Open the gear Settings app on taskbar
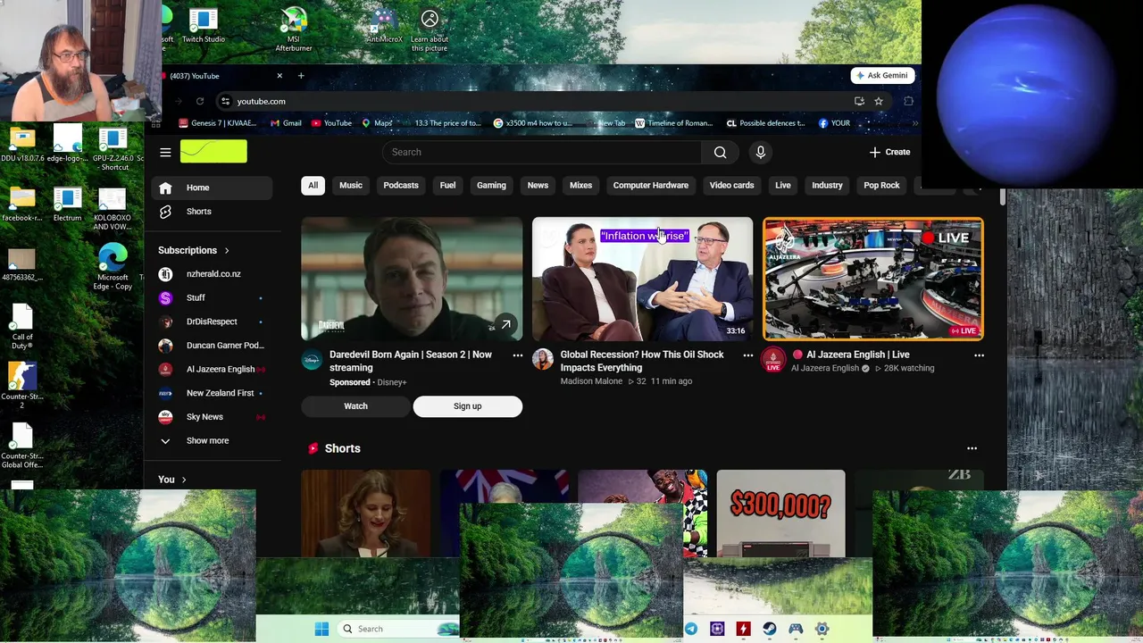The image size is (1143, 643). tap(822, 629)
